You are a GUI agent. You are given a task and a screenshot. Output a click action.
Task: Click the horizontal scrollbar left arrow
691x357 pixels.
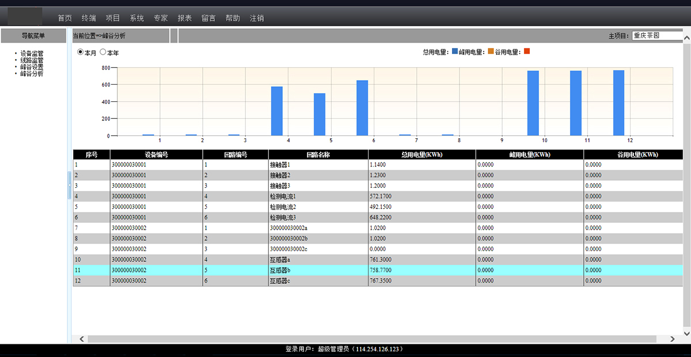point(82,339)
